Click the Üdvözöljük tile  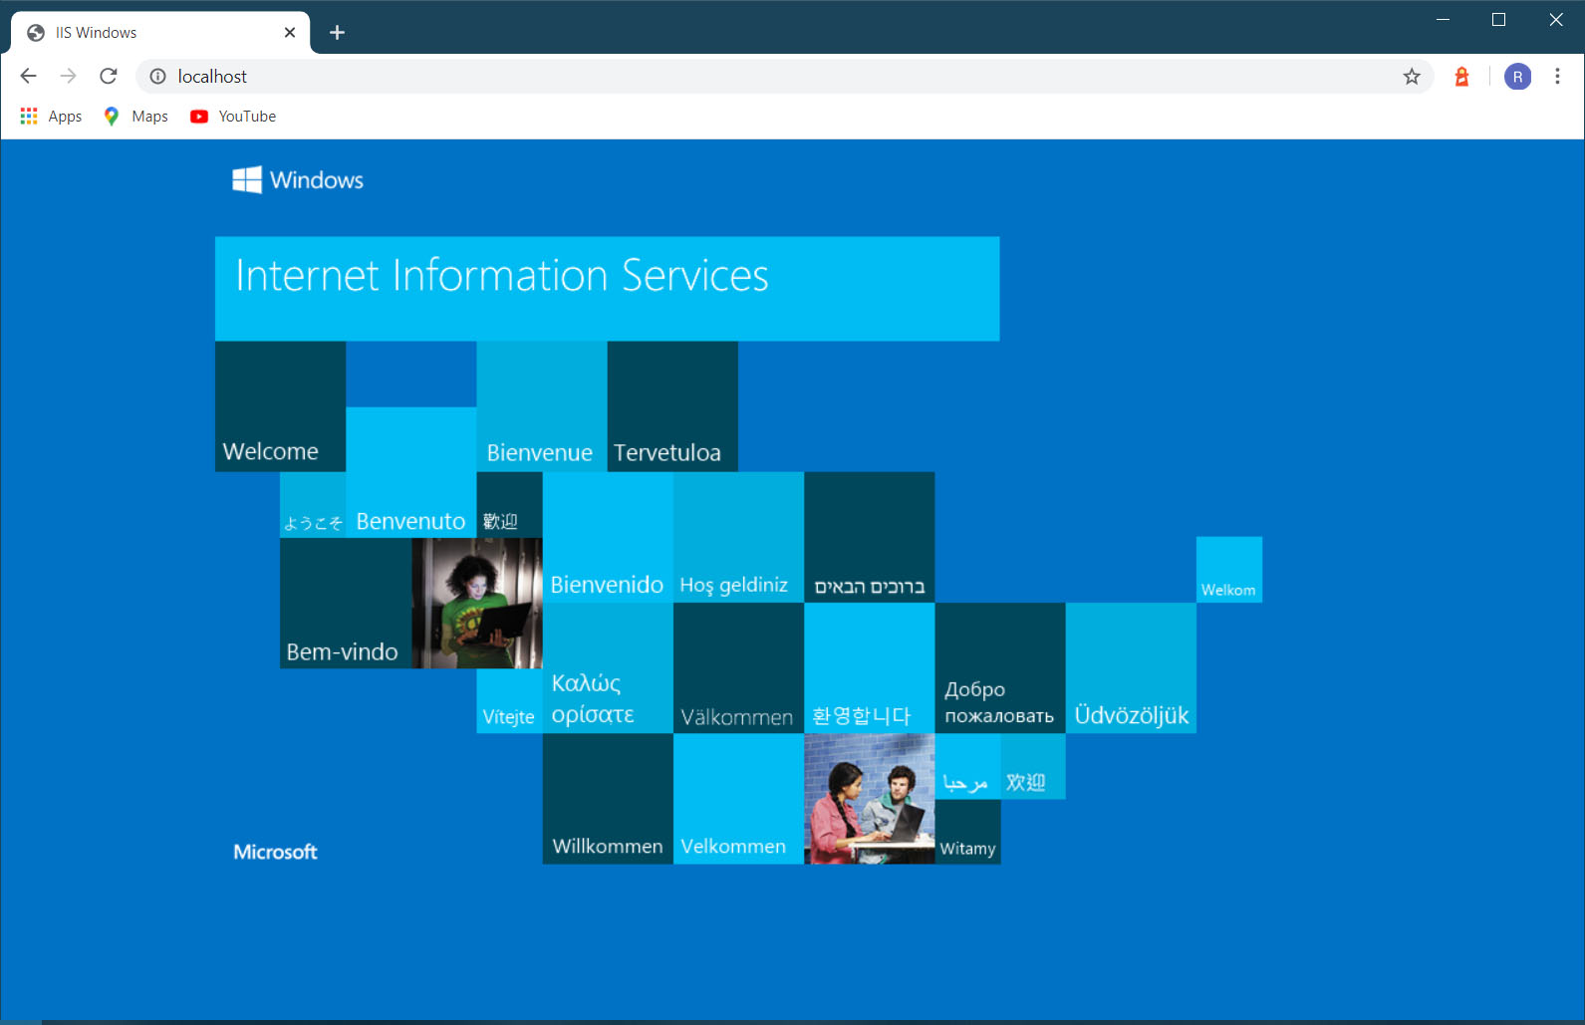[1131, 667]
